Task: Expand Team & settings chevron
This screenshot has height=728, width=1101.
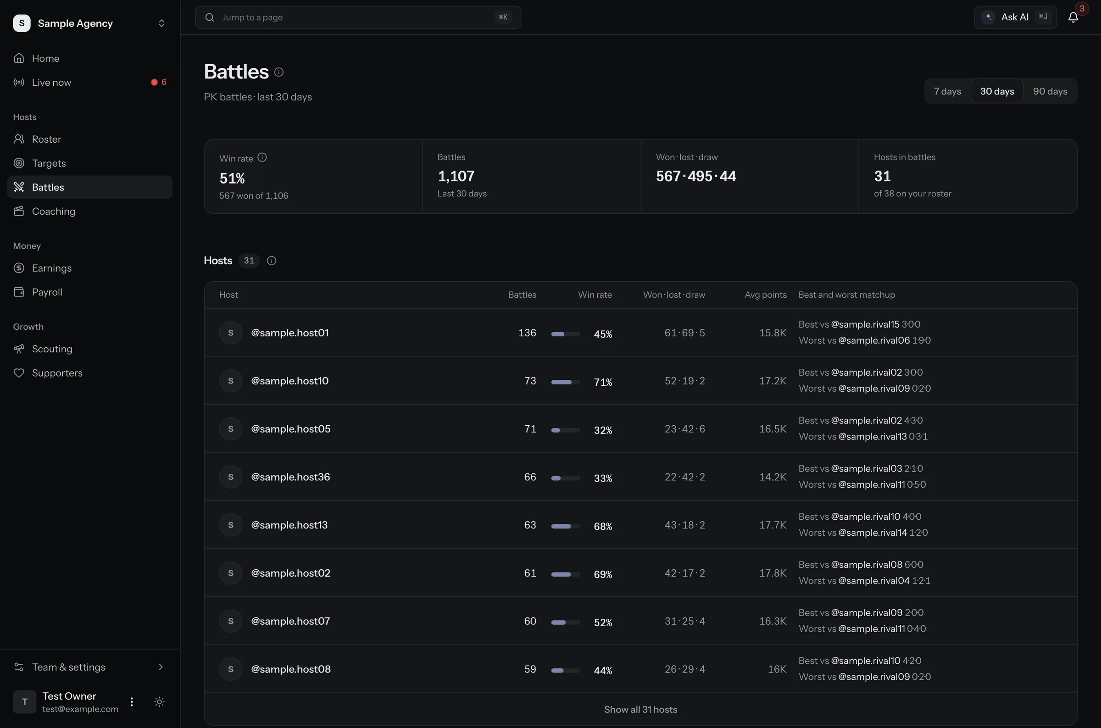Action: [161, 667]
